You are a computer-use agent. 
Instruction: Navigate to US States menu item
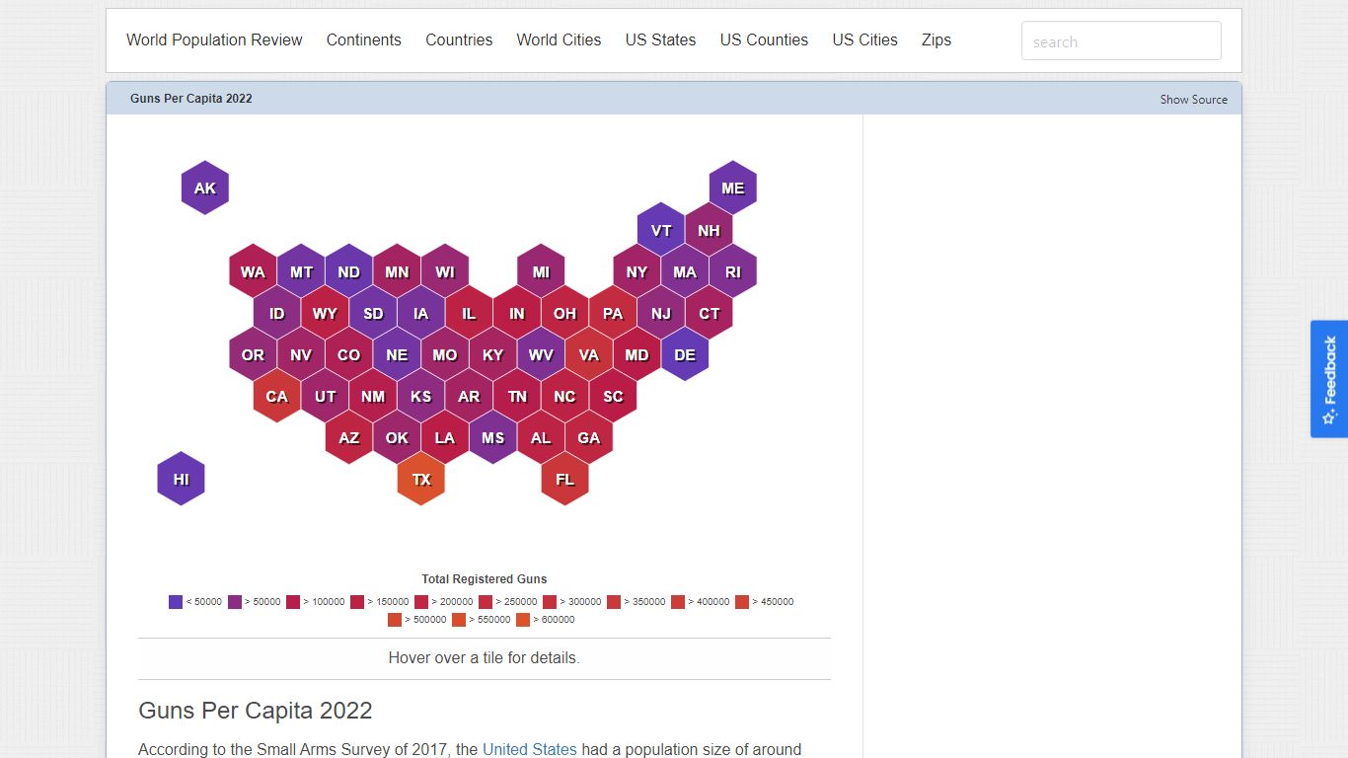click(660, 40)
